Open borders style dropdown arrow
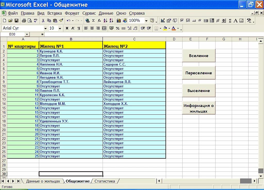Screen dimensions: 264x190 pyautogui.click(x=160, y=28)
